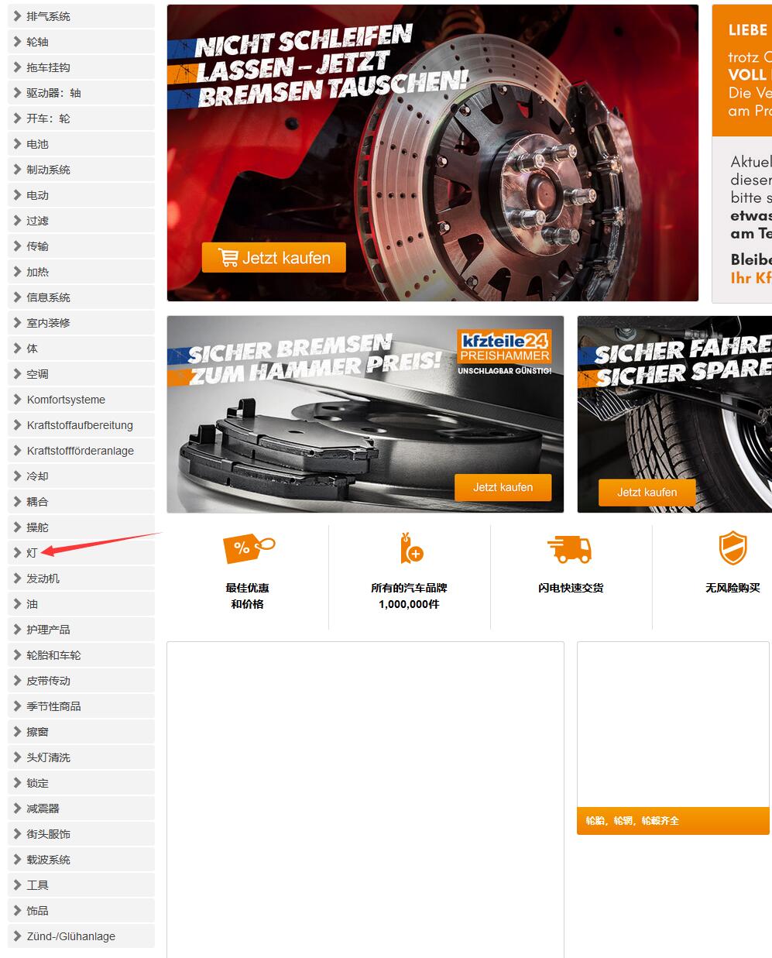Open the 擦窗 category
772x958 pixels.
click(81, 732)
